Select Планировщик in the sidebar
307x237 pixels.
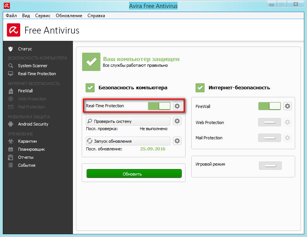pyautogui.click(x=31, y=149)
